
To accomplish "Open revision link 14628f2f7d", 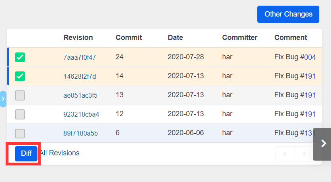I will [x=80, y=76].
